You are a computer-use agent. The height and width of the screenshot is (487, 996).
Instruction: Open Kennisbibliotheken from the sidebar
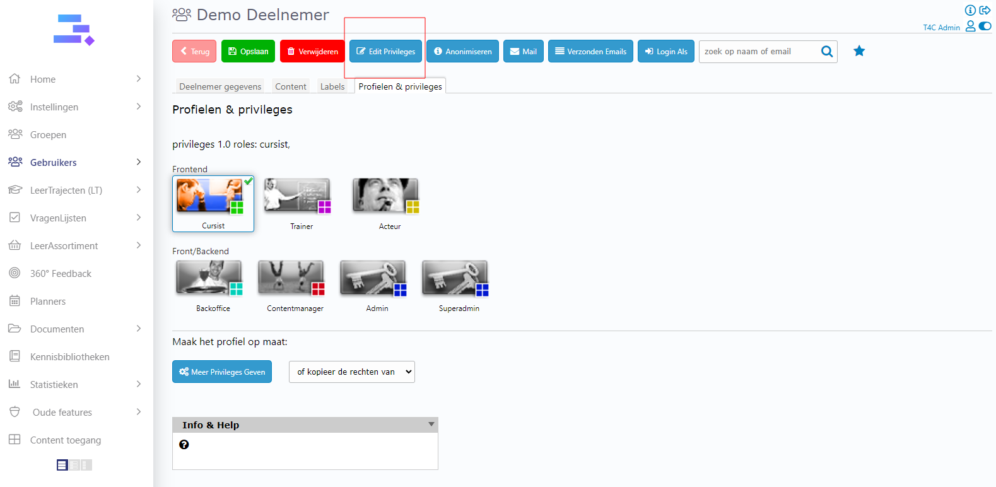click(x=69, y=357)
